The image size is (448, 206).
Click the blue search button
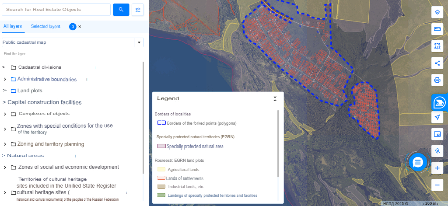tap(121, 10)
